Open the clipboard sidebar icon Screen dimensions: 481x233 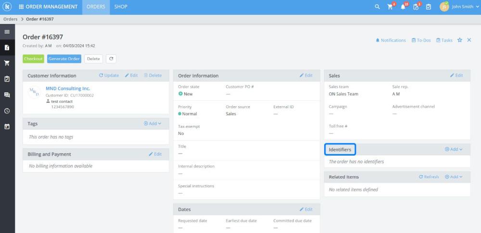pos(7,79)
